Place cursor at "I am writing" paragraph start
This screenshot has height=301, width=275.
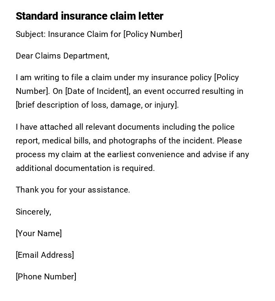click(16, 77)
